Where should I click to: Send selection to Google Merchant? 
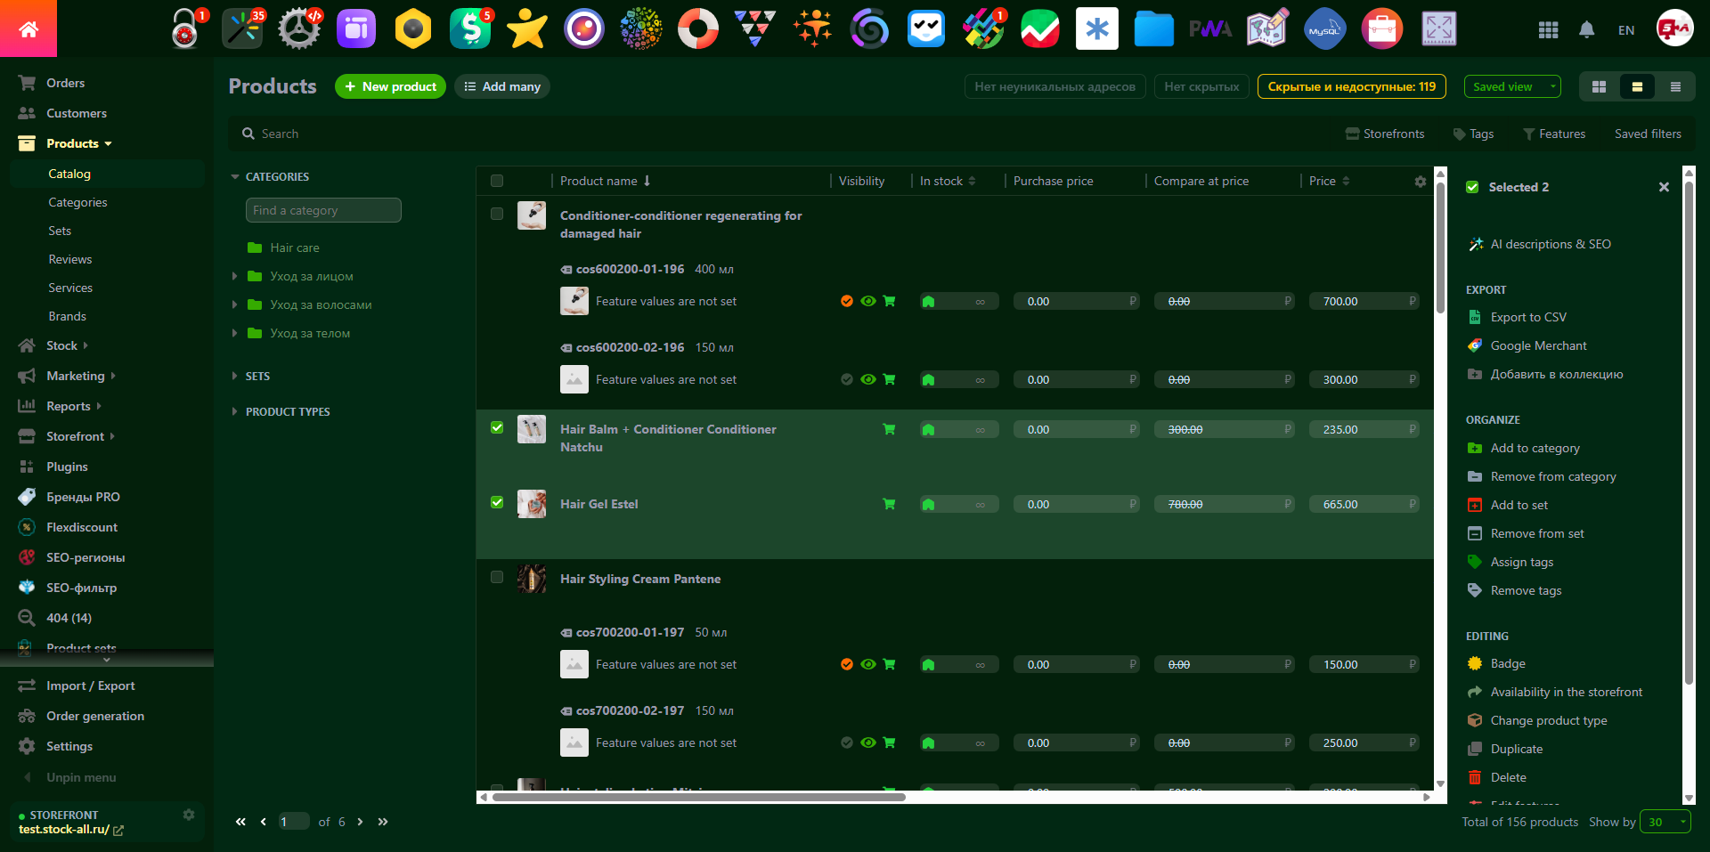(1537, 345)
